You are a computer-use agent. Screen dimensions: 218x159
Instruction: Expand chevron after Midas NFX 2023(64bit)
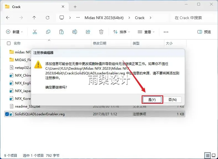(x=129, y=18)
